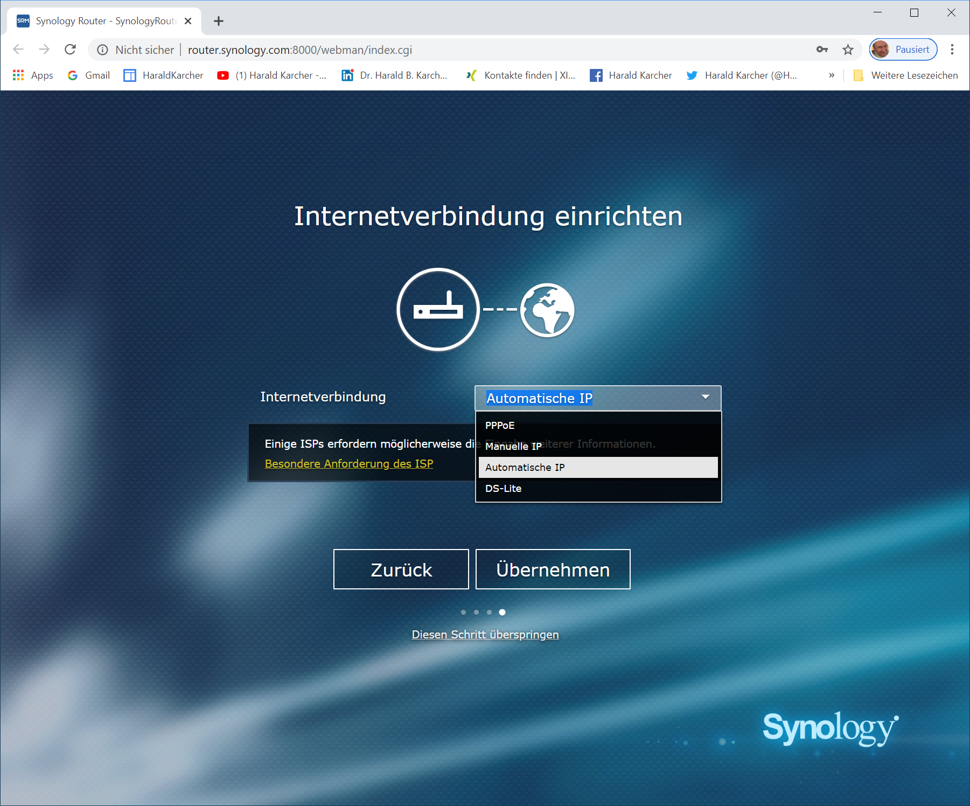Open the Apps grid bookmark

tap(33, 75)
